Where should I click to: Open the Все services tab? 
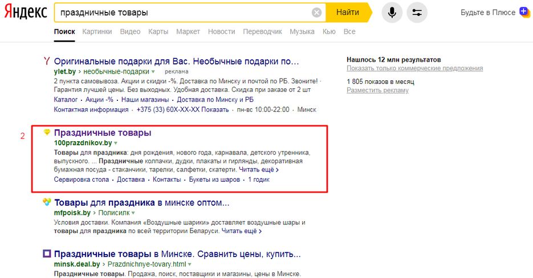tap(349, 31)
